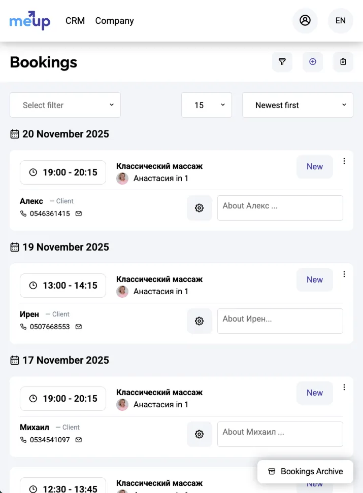Open the Newest first sort dropdown
The width and height of the screenshot is (363, 493).
(298, 105)
